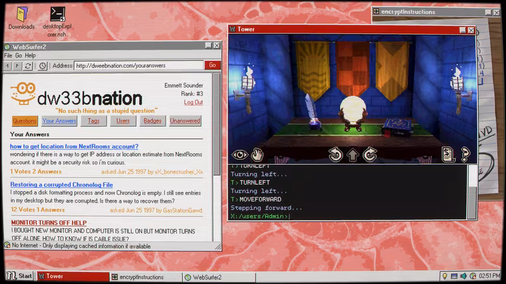This screenshot has width=506, height=284.
Task: Switch to the Unanswered tab
Action: tap(185, 121)
